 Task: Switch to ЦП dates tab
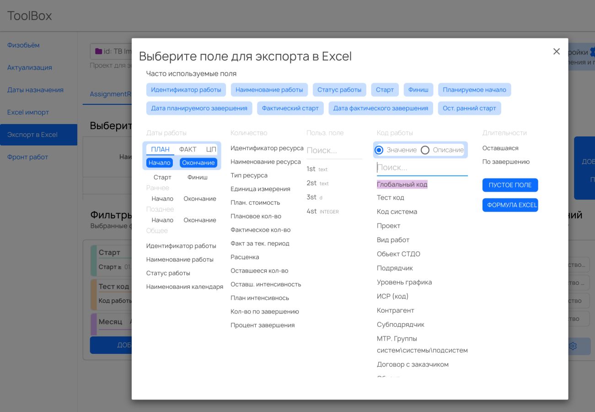click(211, 149)
